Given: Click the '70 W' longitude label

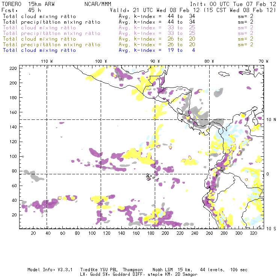Looking at the screenshot, I should (x=263, y=61).
